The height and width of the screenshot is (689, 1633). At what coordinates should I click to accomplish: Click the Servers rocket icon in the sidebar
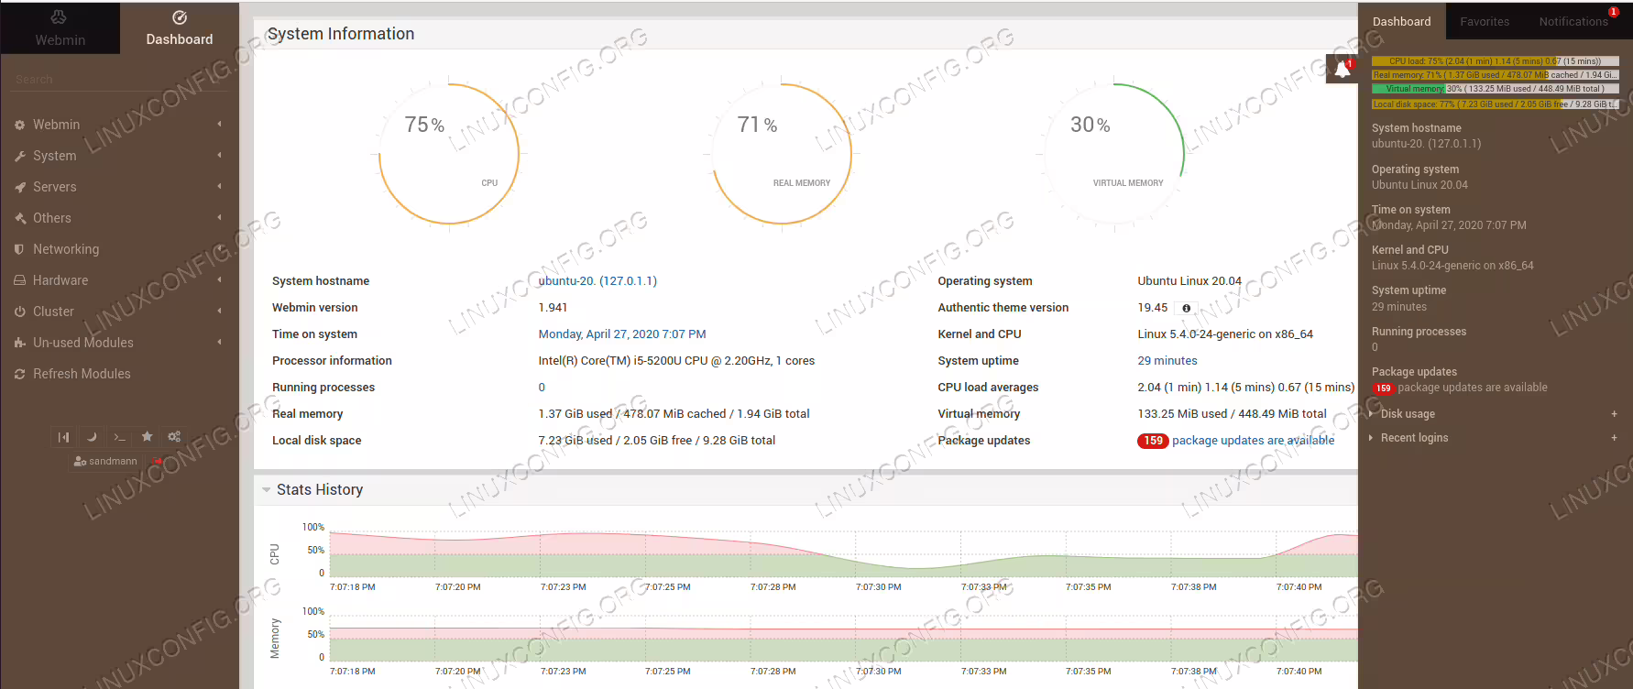[x=19, y=187]
